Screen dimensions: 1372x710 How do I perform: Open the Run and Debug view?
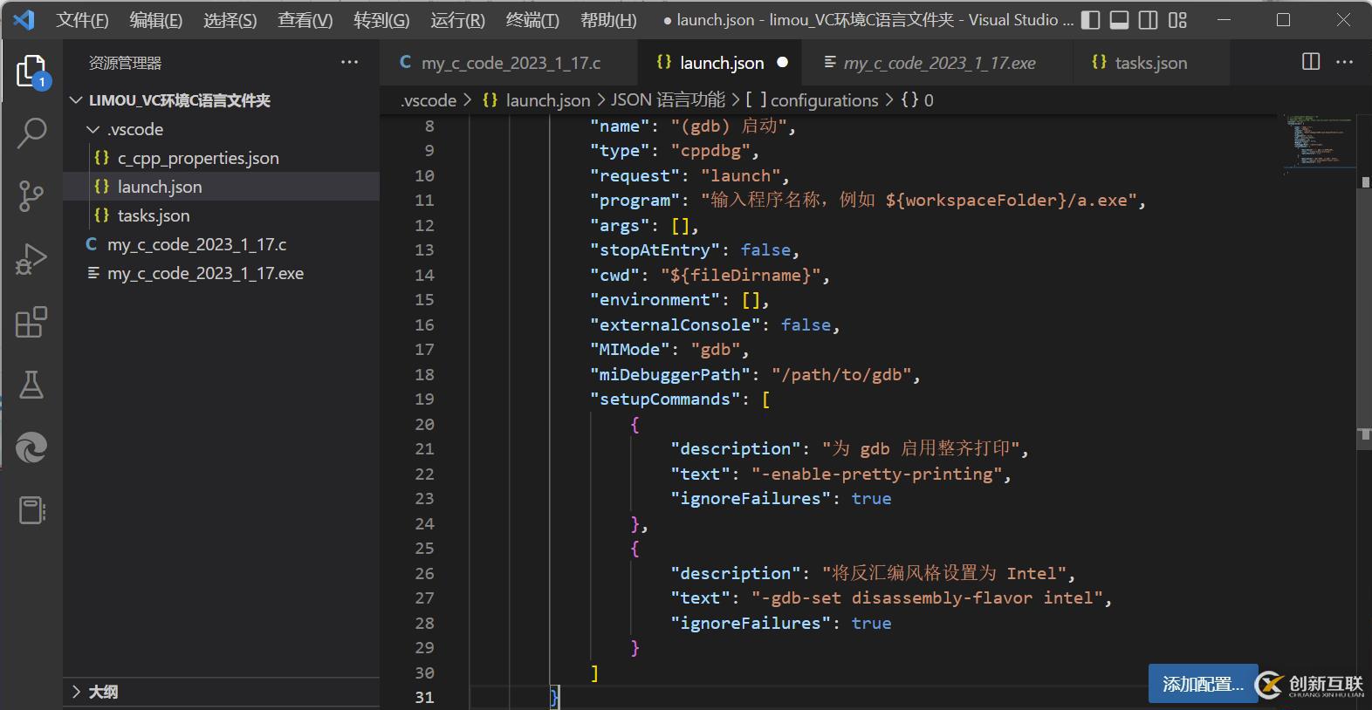click(31, 259)
